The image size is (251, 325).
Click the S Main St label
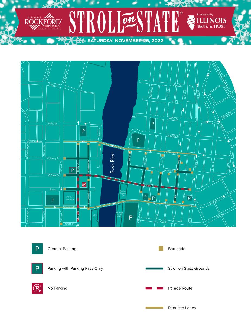[78, 216]
